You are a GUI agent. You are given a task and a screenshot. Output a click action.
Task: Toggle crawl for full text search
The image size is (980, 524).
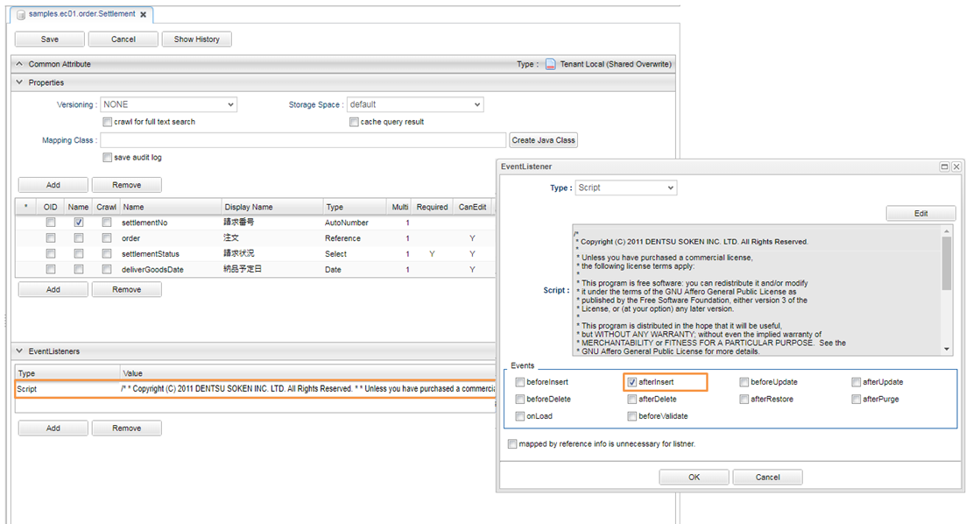(x=108, y=122)
